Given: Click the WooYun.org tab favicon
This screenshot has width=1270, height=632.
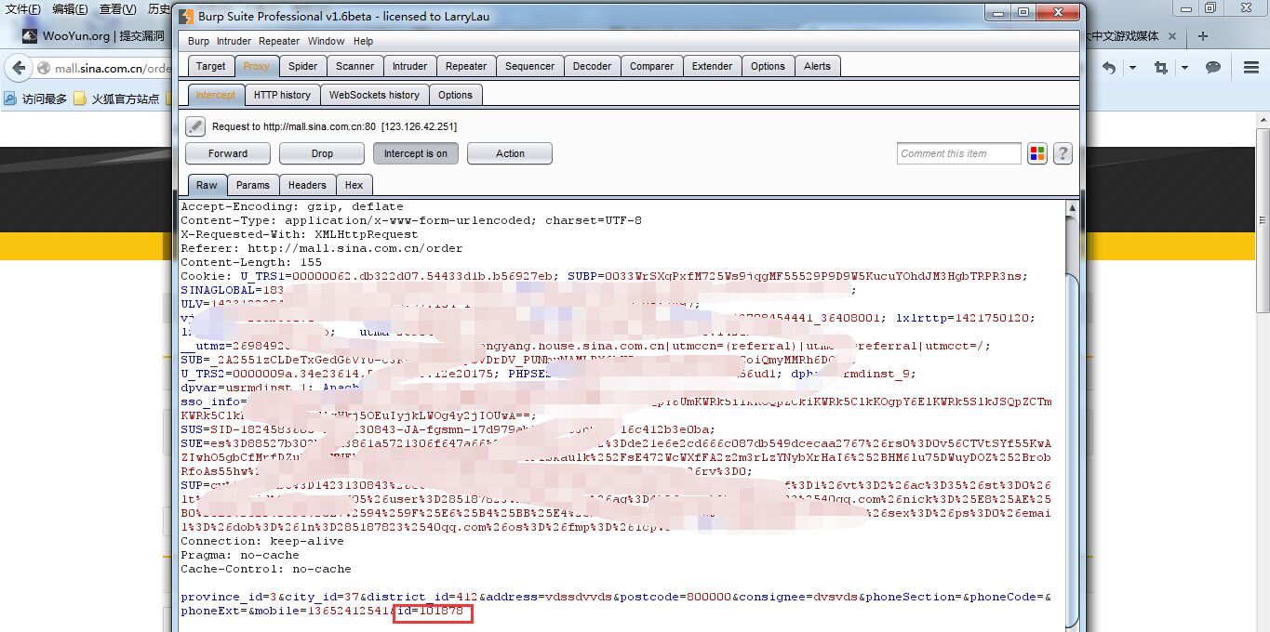Looking at the screenshot, I should pos(31,36).
